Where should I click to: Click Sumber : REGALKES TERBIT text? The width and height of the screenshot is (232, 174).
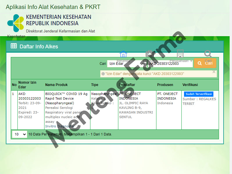[x=199, y=101]
